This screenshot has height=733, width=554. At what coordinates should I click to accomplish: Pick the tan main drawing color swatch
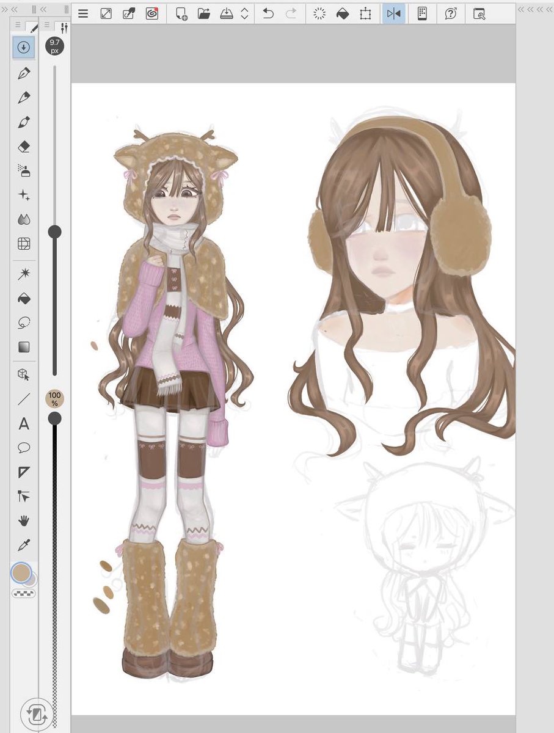[x=21, y=573]
